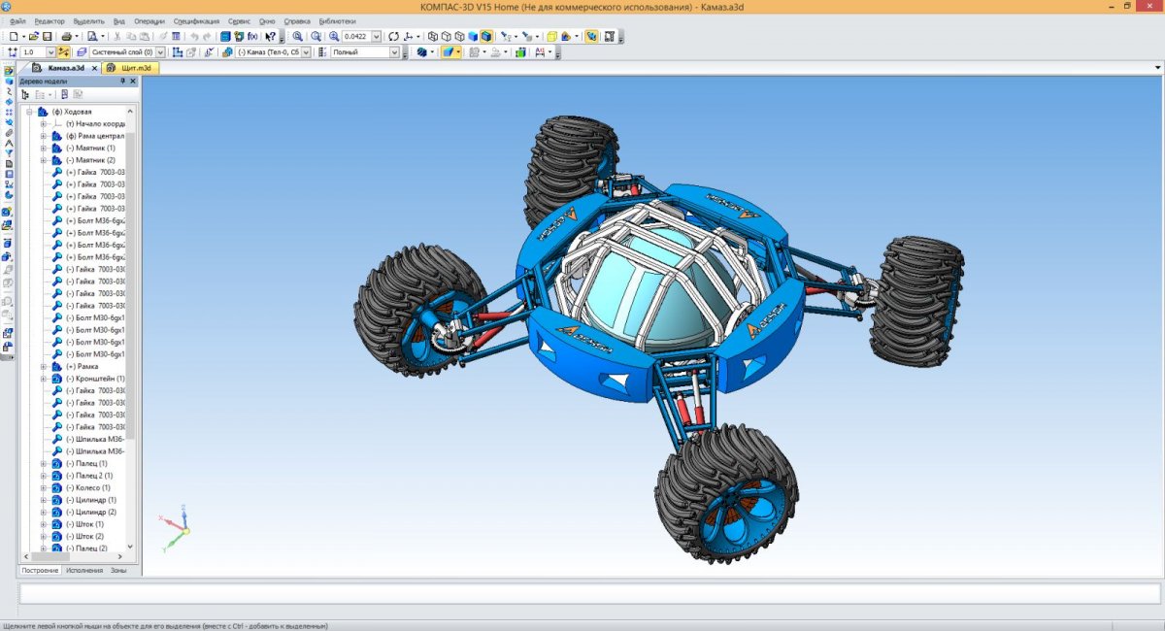Toggle wireframe display mode cube icon
Viewport: 1165px width, 631px height.
433,36
